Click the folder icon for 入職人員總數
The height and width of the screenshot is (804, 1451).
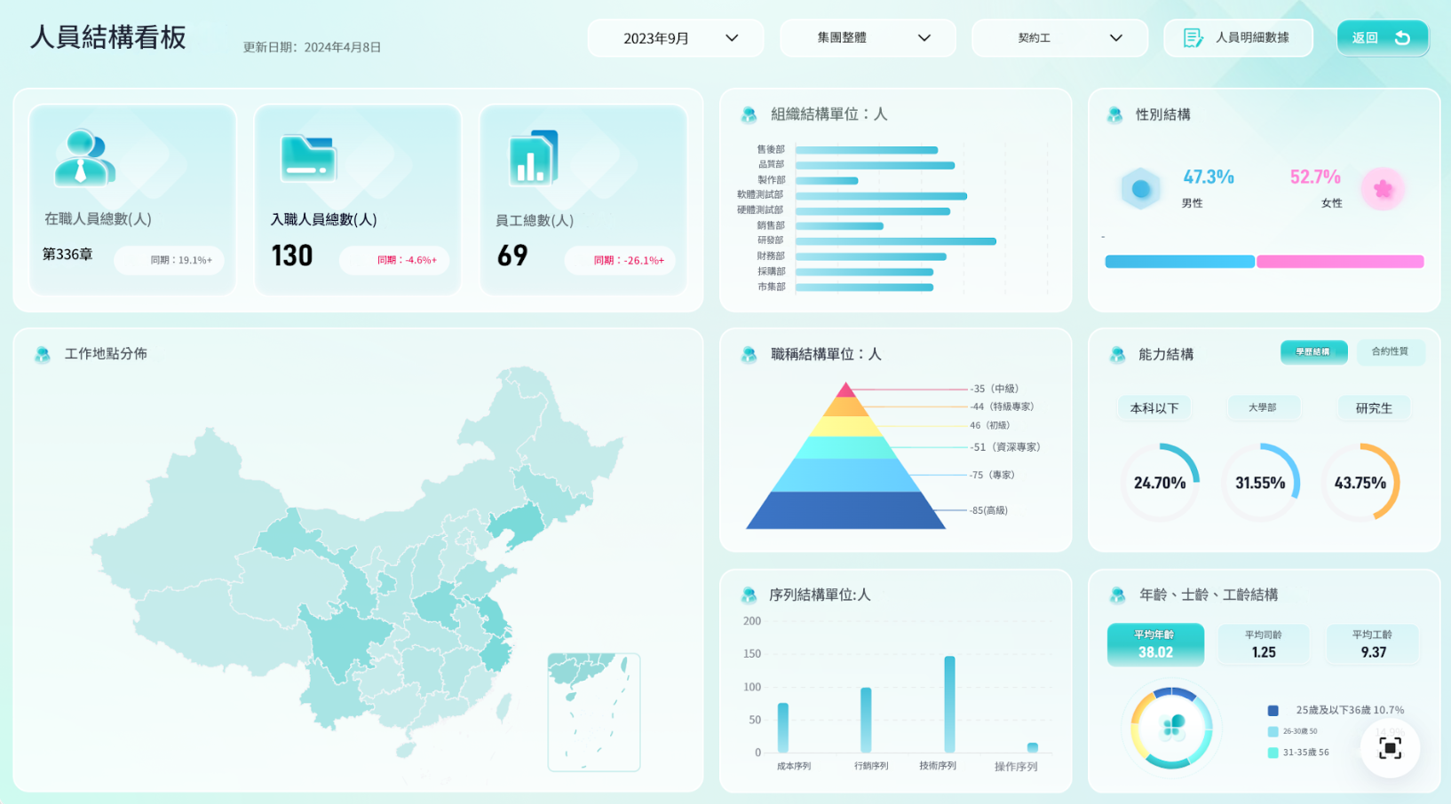(308, 158)
